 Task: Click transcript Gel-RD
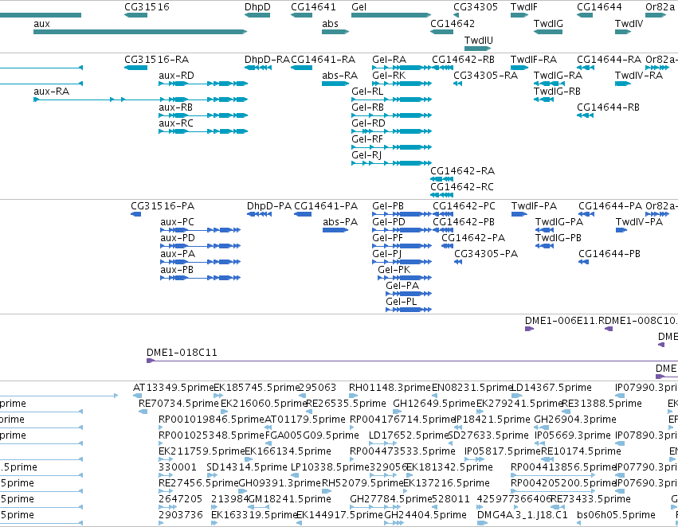point(368,123)
